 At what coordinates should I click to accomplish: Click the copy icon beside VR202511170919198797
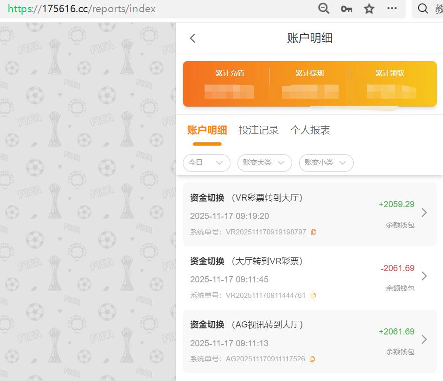click(x=314, y=232)
